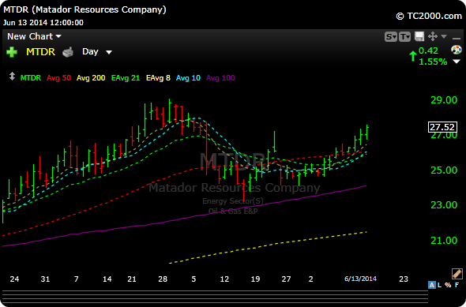This screenshot has width=466, height=307.
Task: Open the Day timeframe dropdown
Action: click(97, 52)
